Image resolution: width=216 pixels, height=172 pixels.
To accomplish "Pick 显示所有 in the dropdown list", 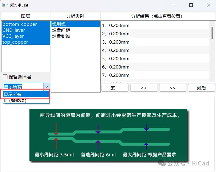I will (x=26, y=94).
